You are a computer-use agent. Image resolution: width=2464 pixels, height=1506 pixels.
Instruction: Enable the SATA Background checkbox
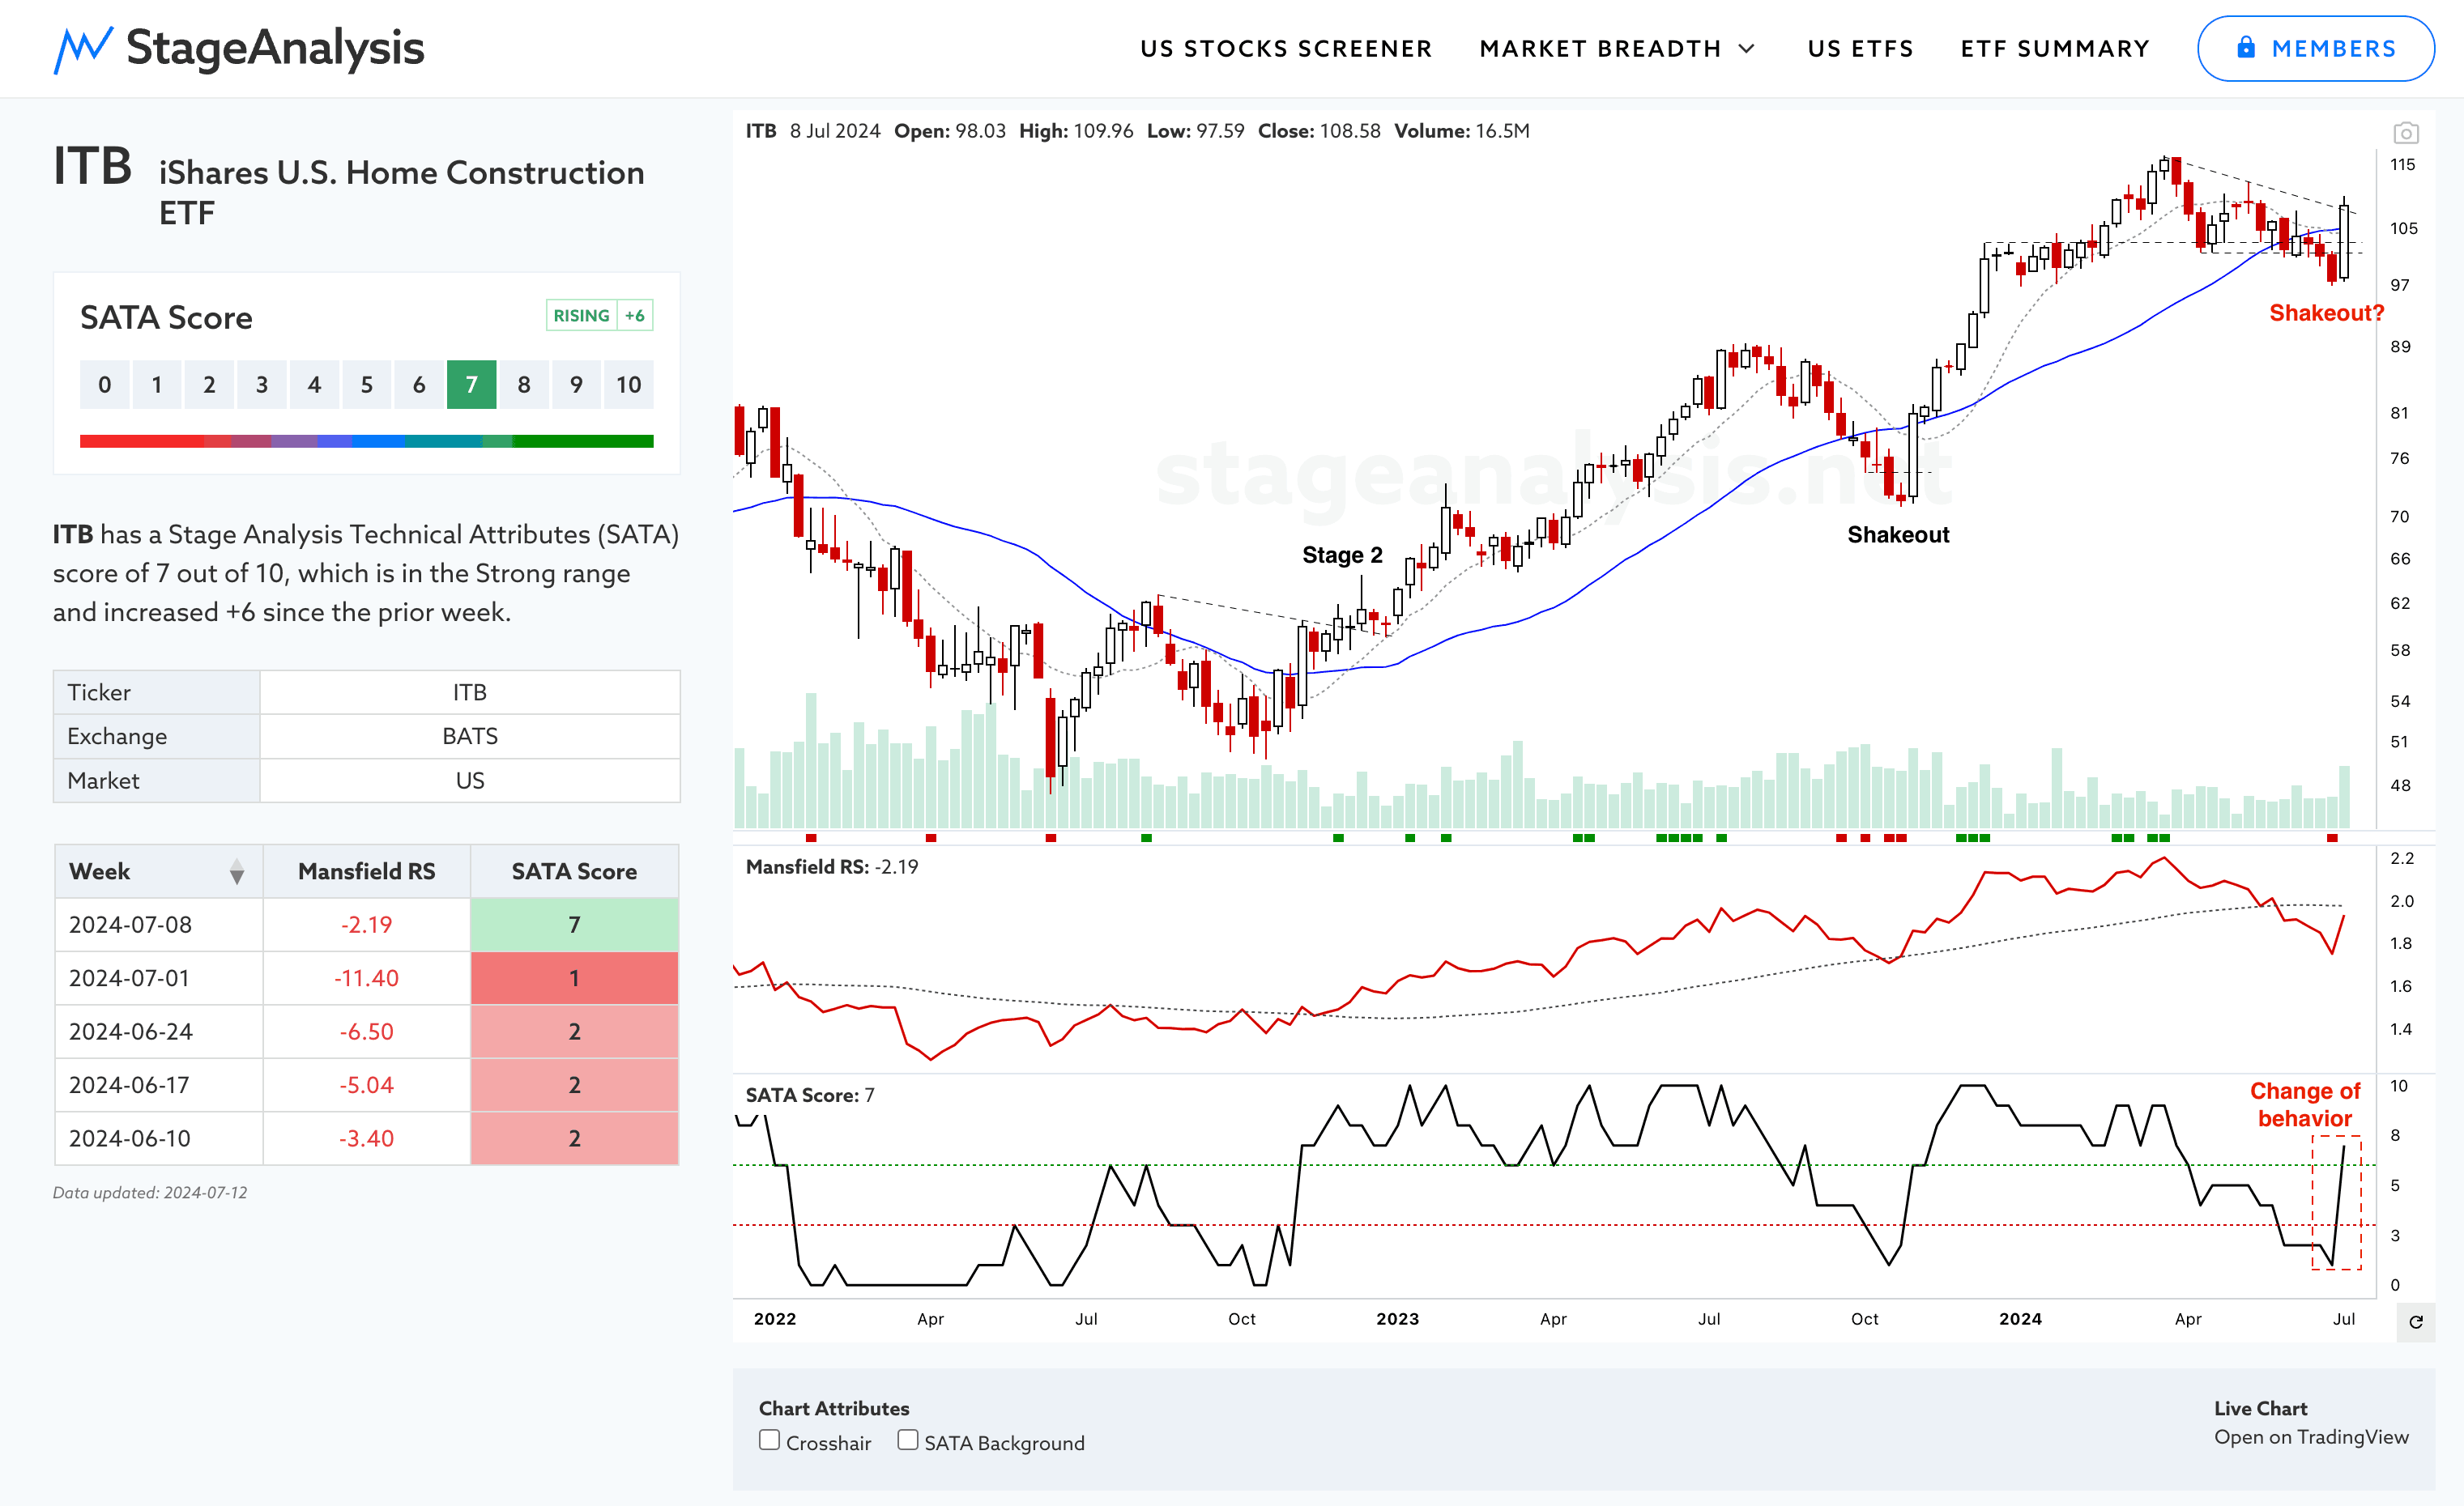(907, 1440)
